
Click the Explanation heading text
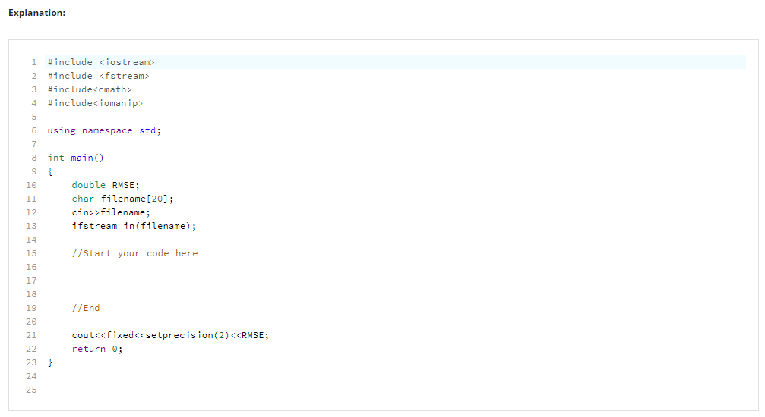pyautogui.click(x=36, y=13)
